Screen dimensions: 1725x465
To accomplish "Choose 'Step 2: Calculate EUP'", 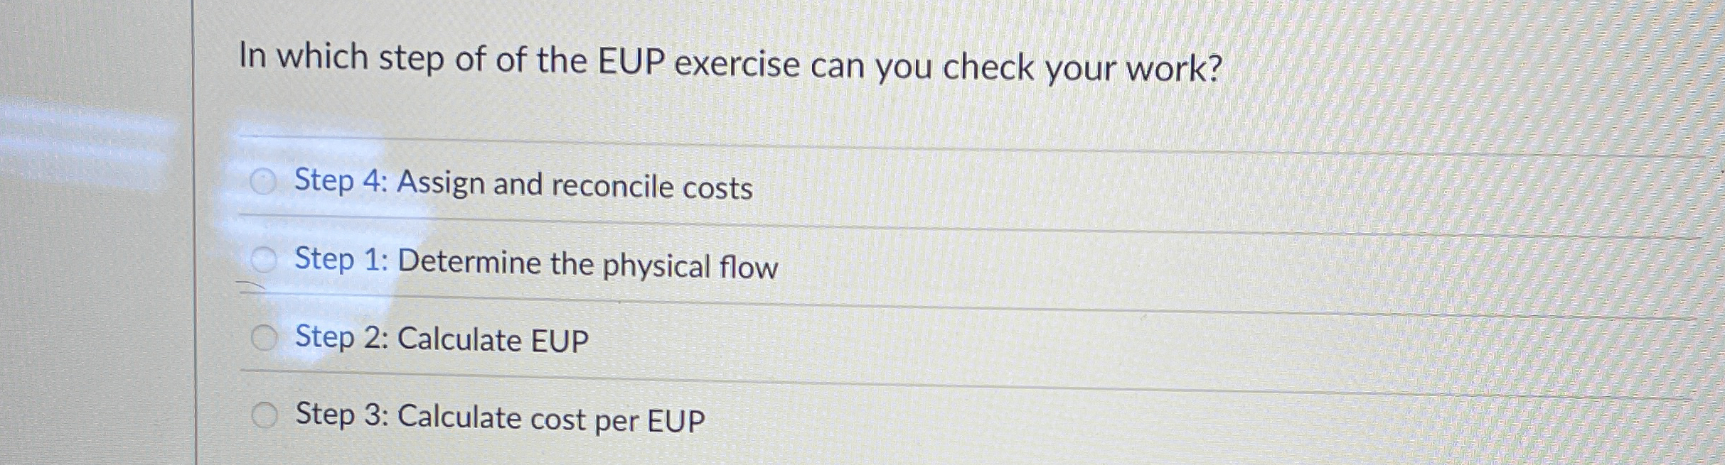I will coord(441,341).
